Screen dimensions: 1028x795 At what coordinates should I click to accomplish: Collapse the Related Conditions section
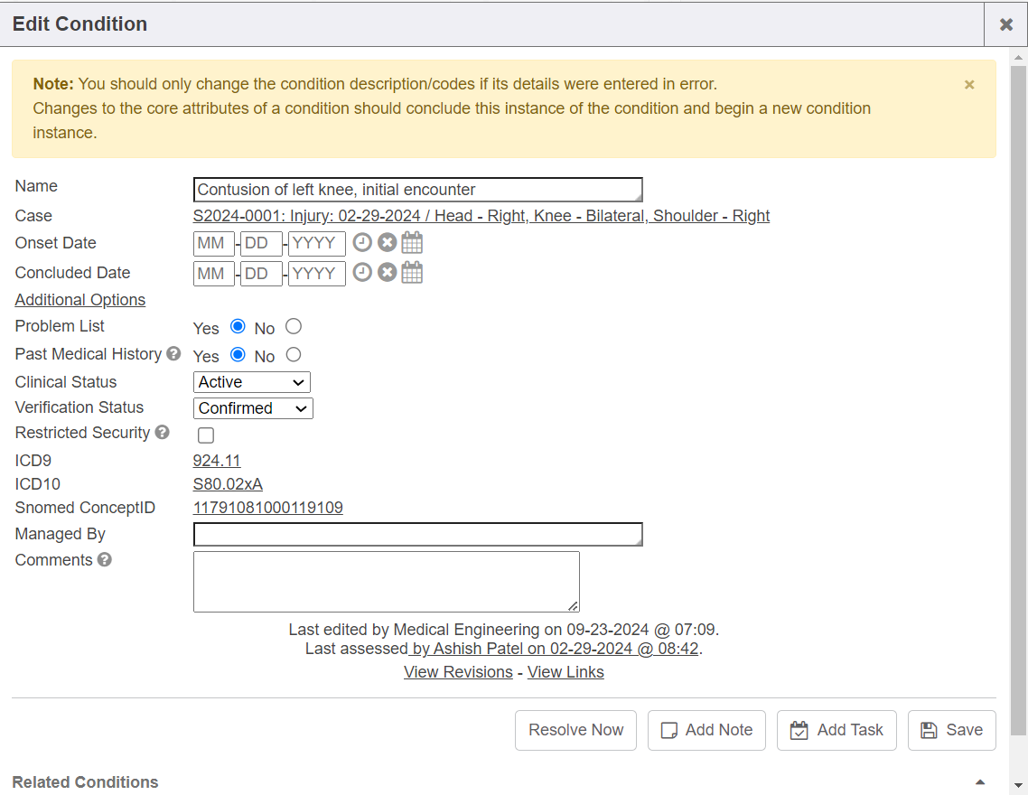(980, 782)
